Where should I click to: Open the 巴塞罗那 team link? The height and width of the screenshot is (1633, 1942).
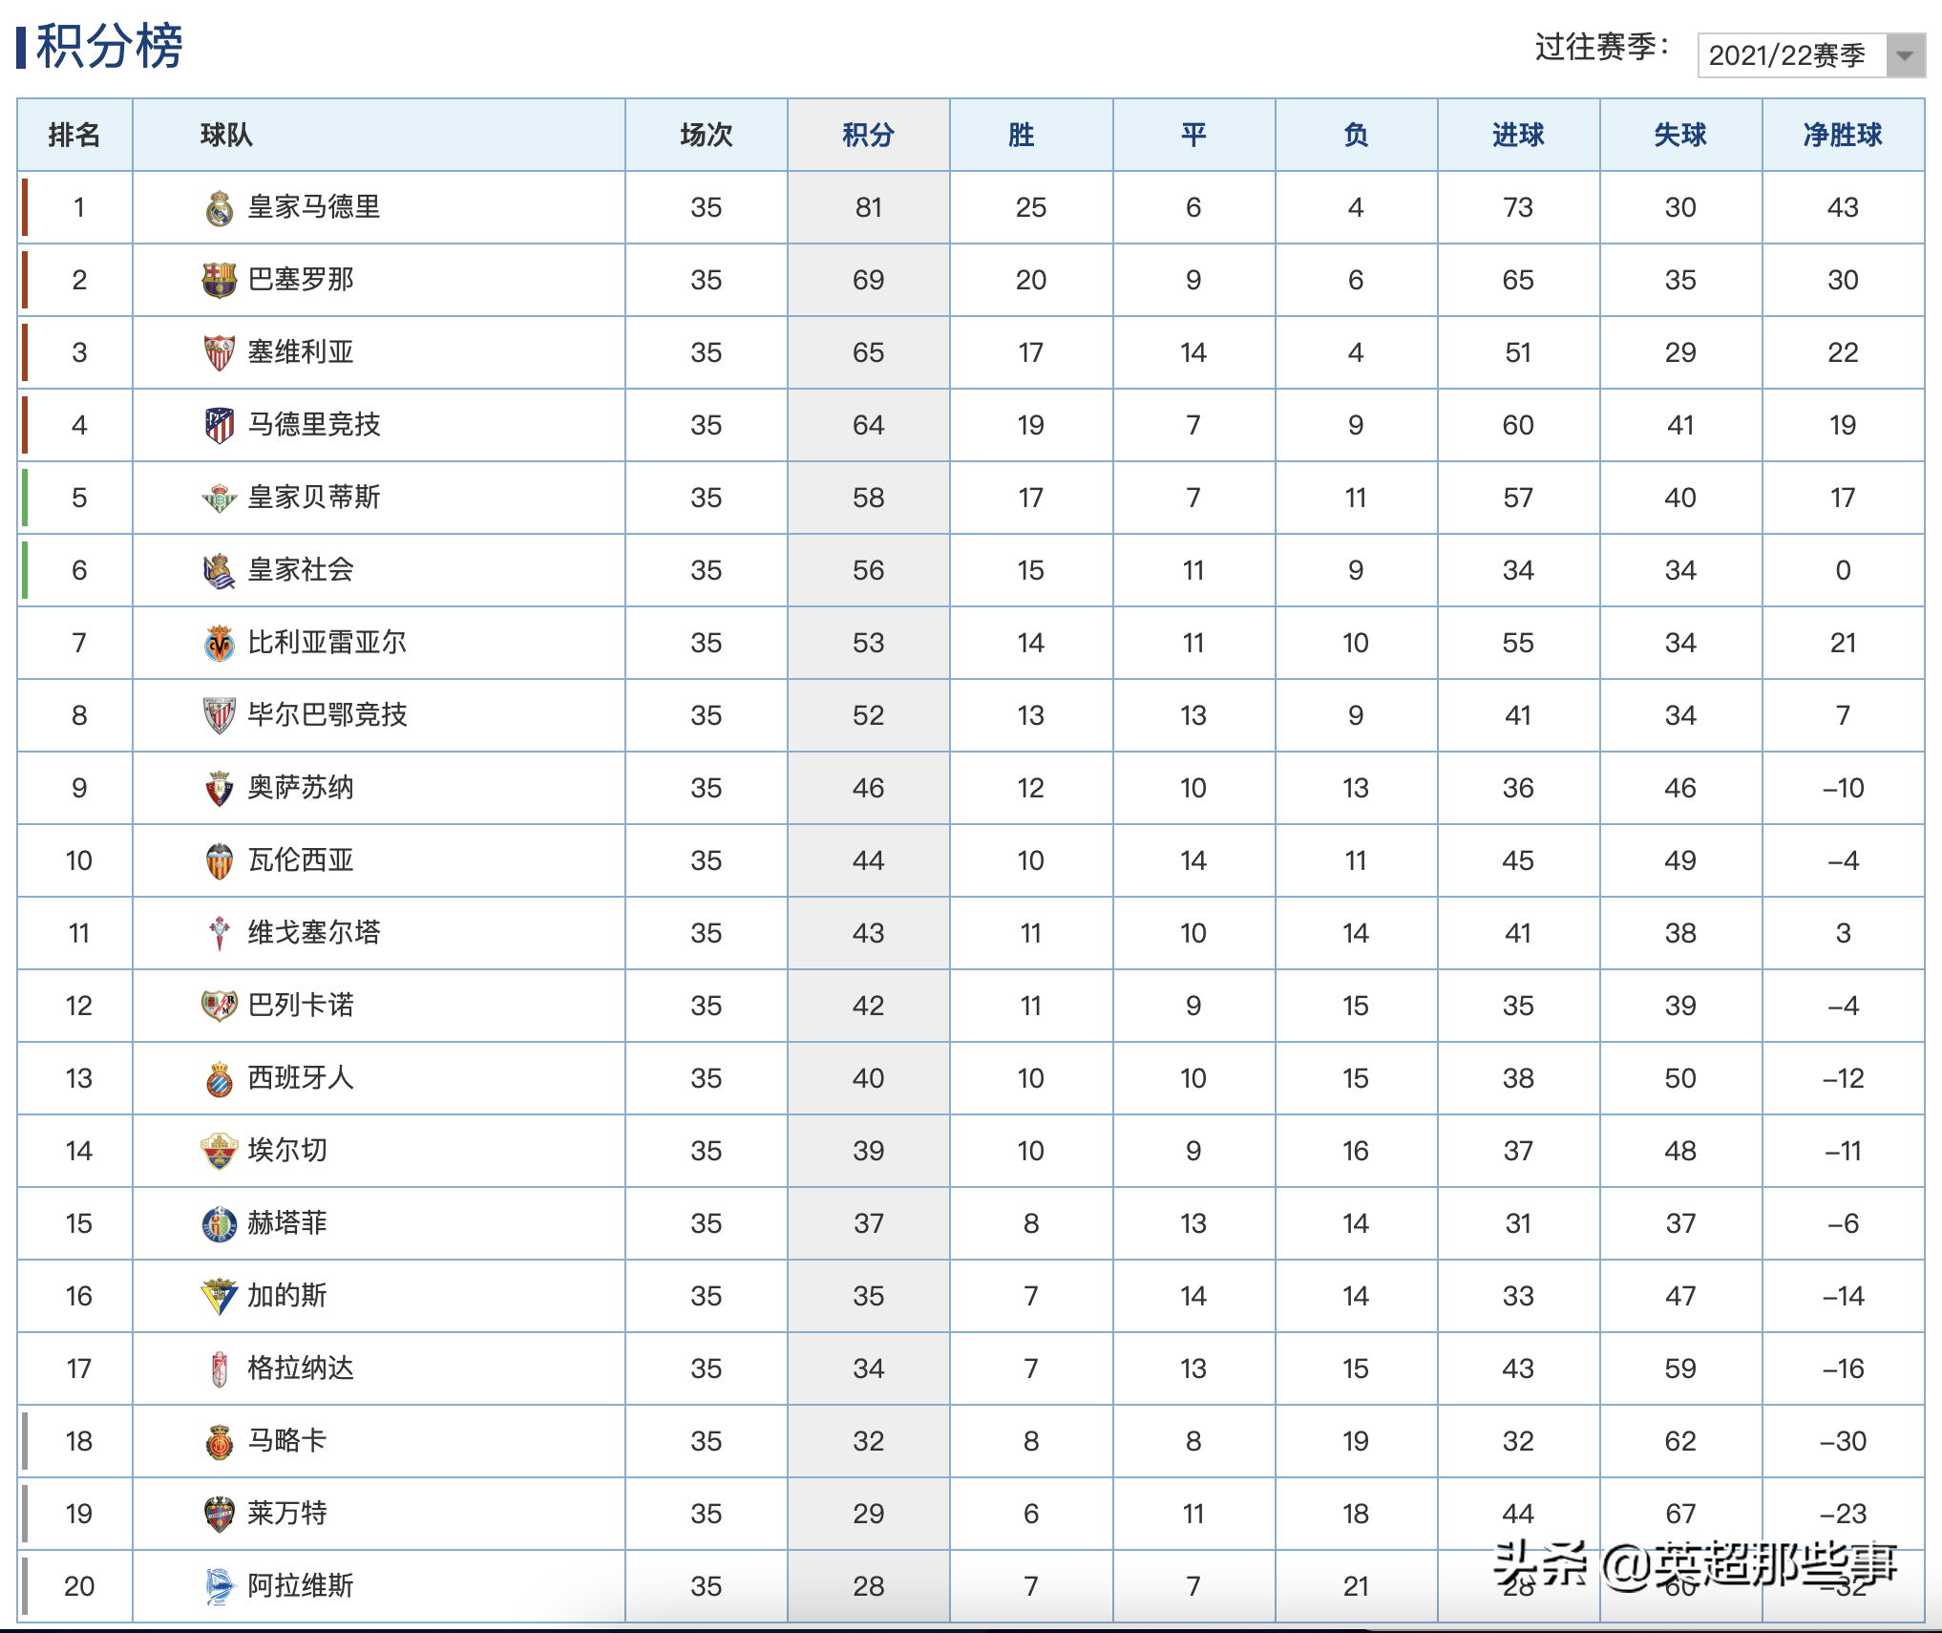[x=301, y=280]
